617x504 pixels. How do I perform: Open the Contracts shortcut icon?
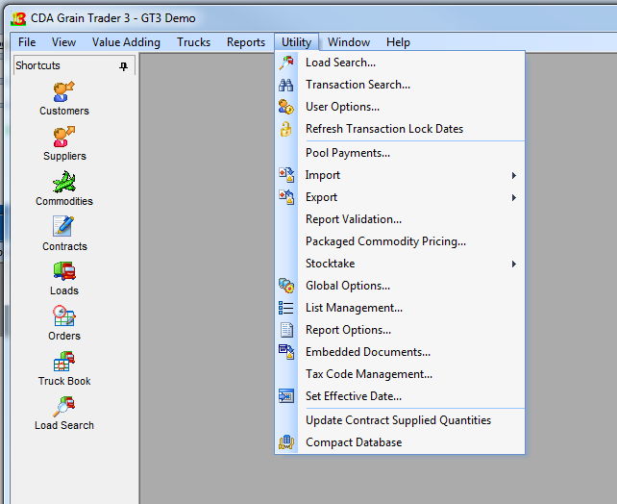[64, 227]
